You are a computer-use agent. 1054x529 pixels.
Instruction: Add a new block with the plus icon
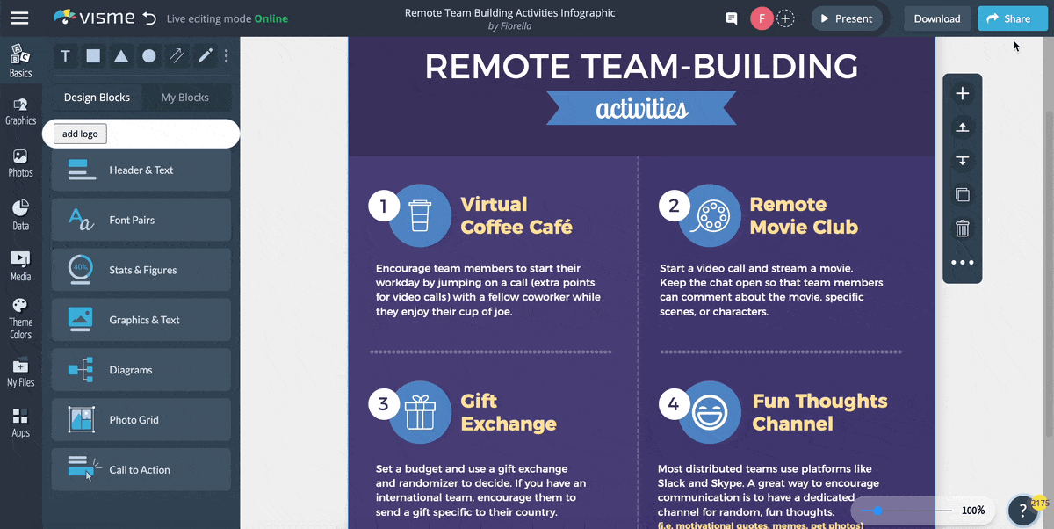click(x=962, y=94)
